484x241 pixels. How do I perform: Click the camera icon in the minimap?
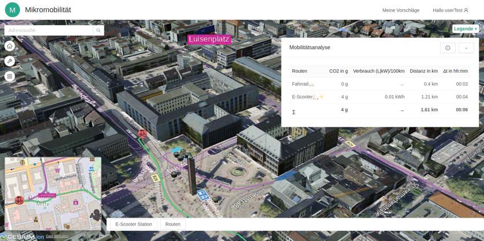[95, 215]
